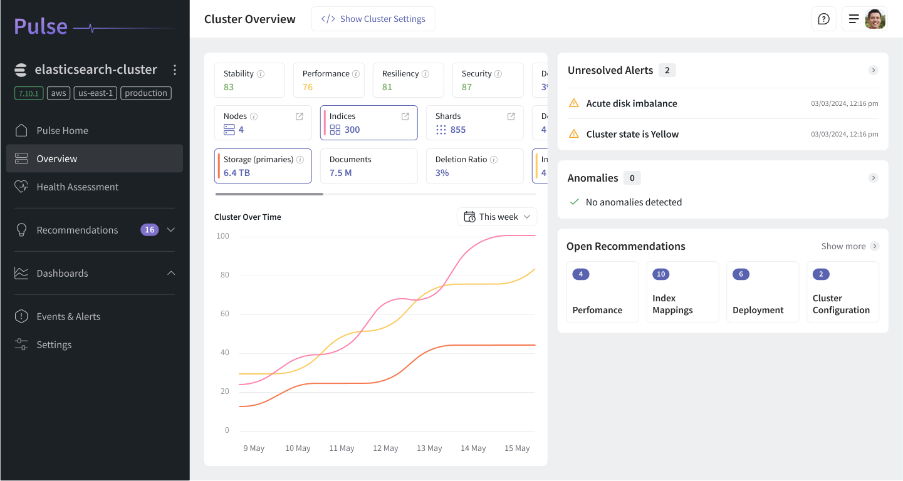Click the Show more arrow in Open Recommendations
This screenshot has width=903, height=481.
[x=875, y=246]
